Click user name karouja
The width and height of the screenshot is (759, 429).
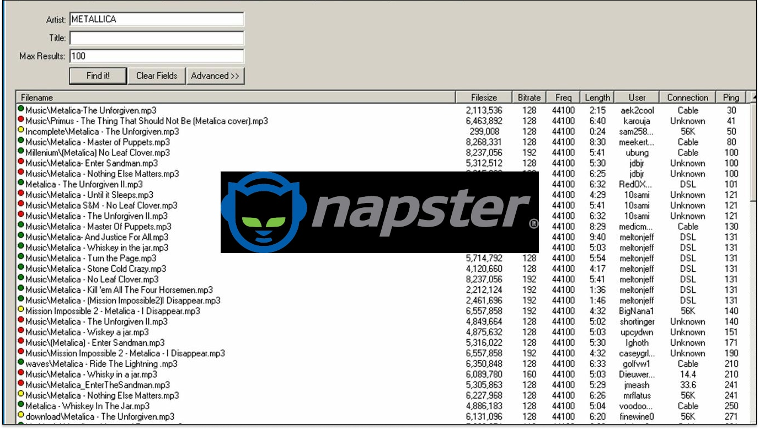[637, 121]
